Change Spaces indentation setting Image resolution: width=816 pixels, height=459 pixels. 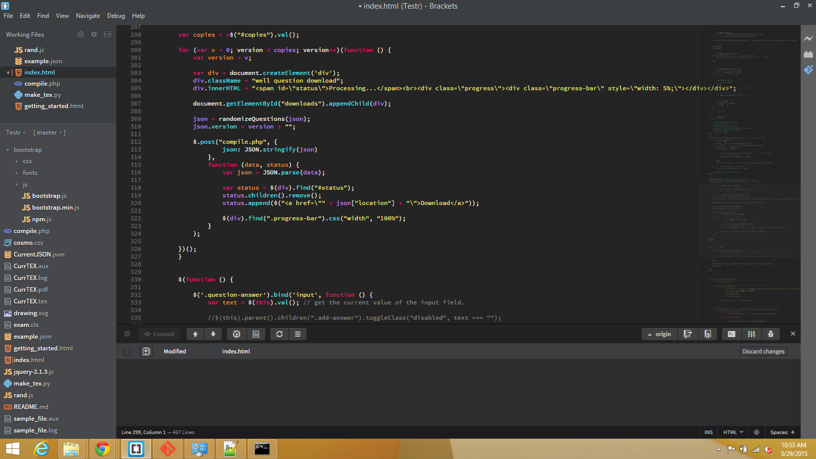782,432
